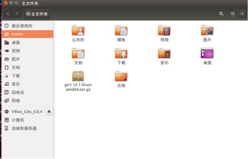Screen dimensions: 248x159
Task: Select the 文档 folder icon in main pane
Action: pos(78,54)
